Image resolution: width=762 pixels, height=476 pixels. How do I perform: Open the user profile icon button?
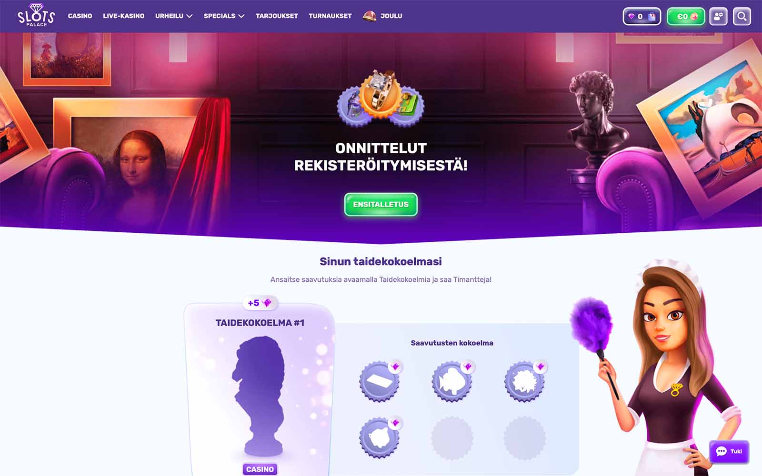coord(718,16)
